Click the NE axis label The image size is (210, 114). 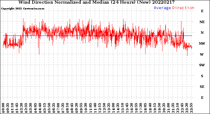(x=202, y=22)
